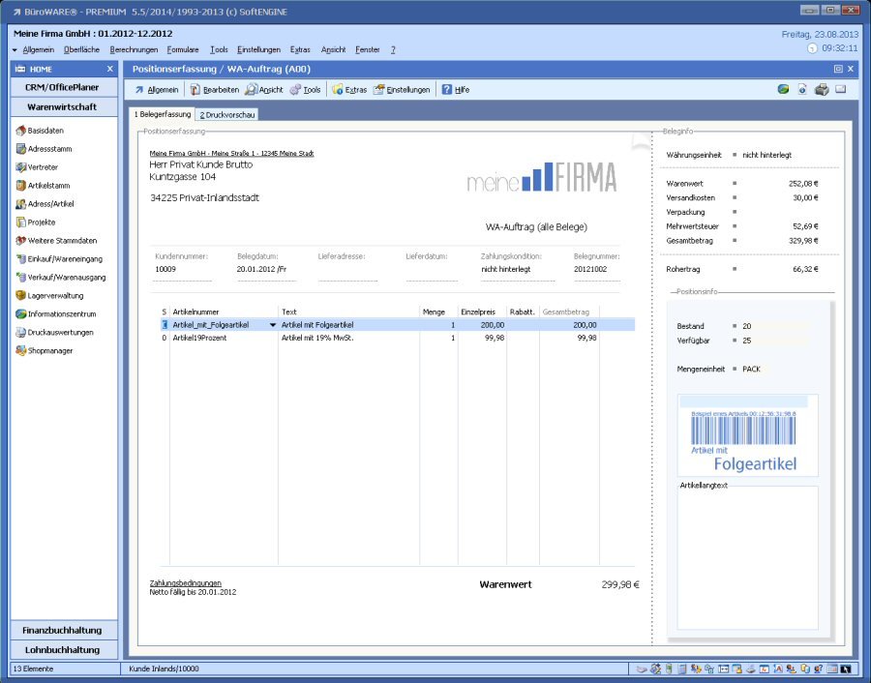Open the Allgemein dropdown in main menu bar
Viewport: 871px width, 683px height.
coord(33,49)
